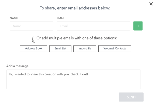Click the NAME field label
The width and height of the screenshot is (155, 104).
(14, 18)
